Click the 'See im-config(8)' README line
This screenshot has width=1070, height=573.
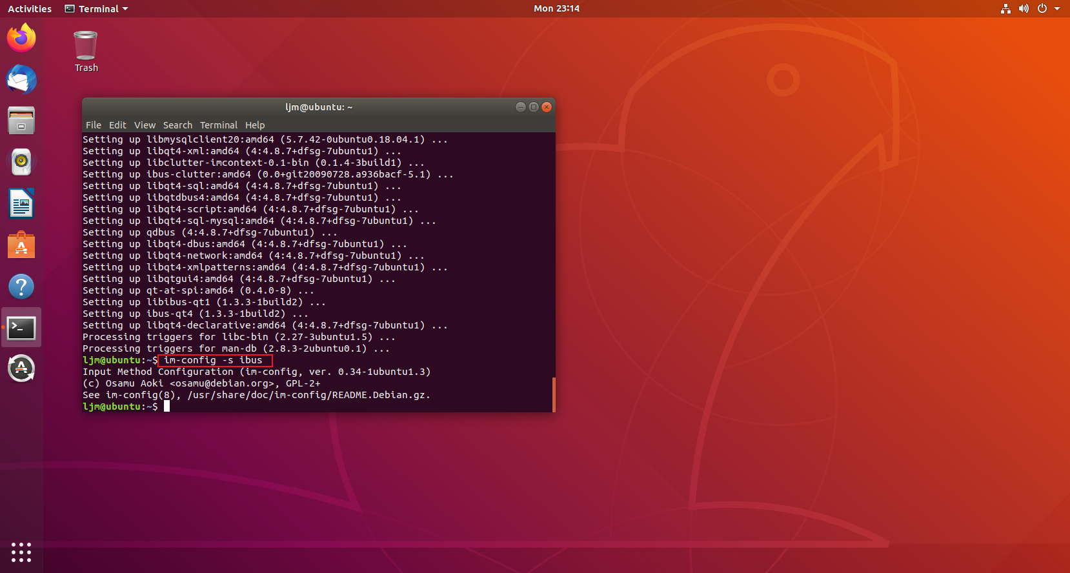coord(256,395)
